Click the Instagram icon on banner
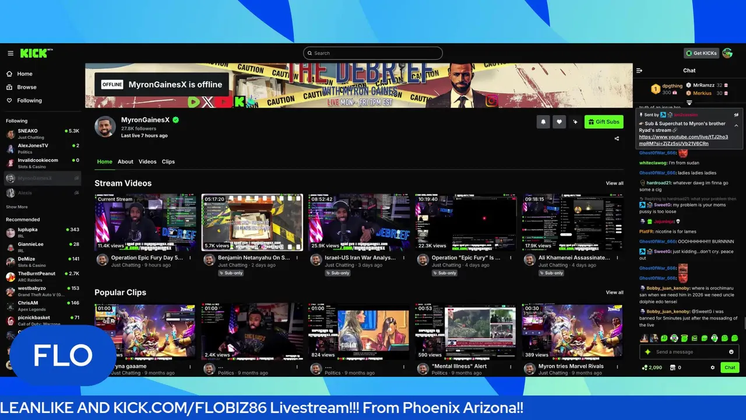This screenshot has width=746, height=420. 492,101
